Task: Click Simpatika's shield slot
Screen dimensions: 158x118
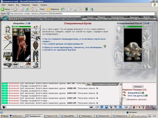Action: click(36, 45)
